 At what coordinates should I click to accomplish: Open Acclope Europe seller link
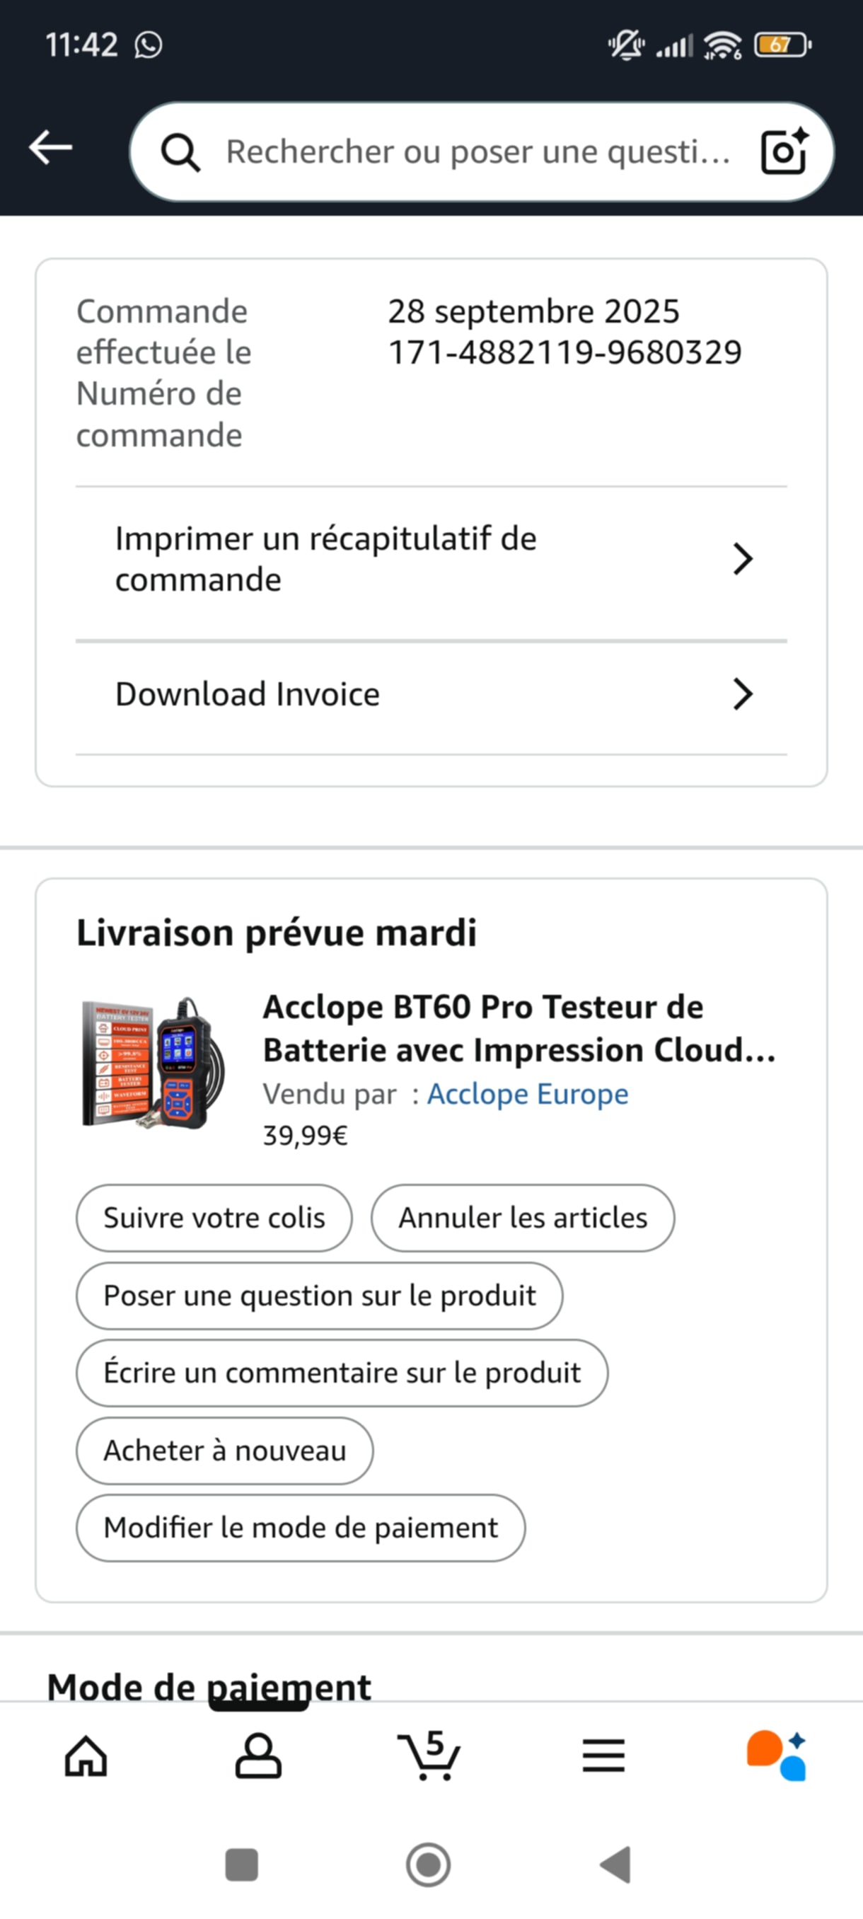coord(527,1095)
